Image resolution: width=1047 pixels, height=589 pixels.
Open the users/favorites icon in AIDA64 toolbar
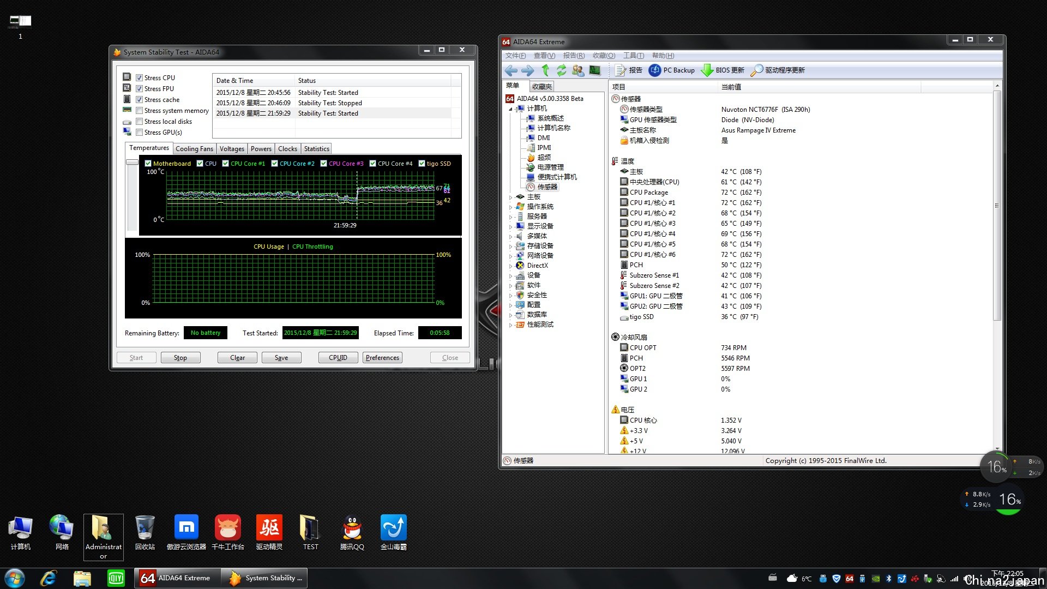[578, 70]
